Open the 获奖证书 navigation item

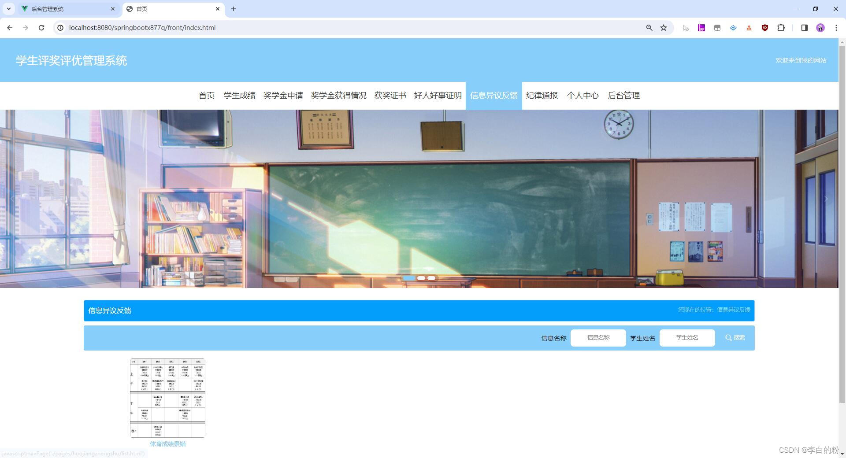point(390,96)
